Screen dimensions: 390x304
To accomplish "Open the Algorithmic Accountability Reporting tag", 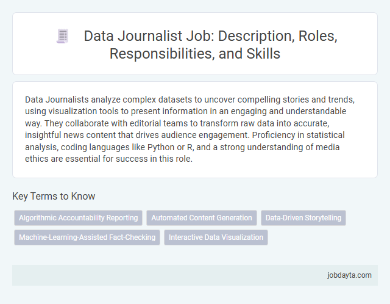I will click(79, 218).
